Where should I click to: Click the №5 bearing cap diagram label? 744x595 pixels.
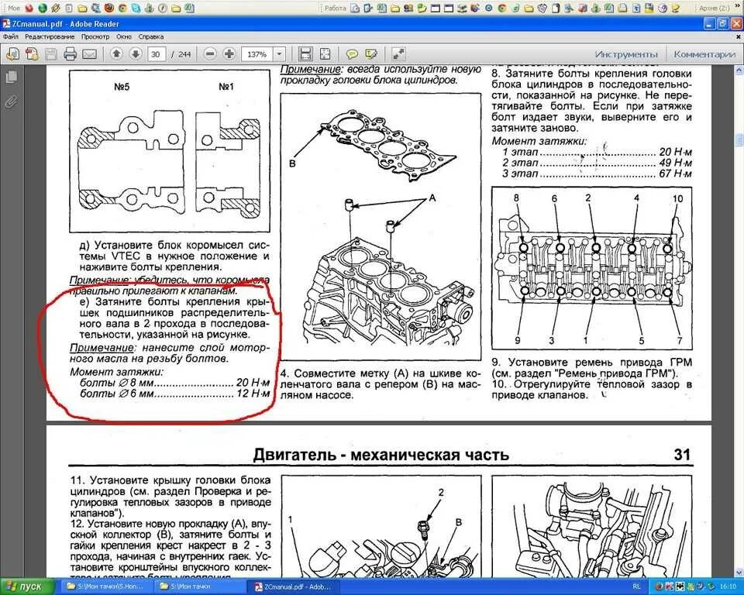(x=122, y=86)
